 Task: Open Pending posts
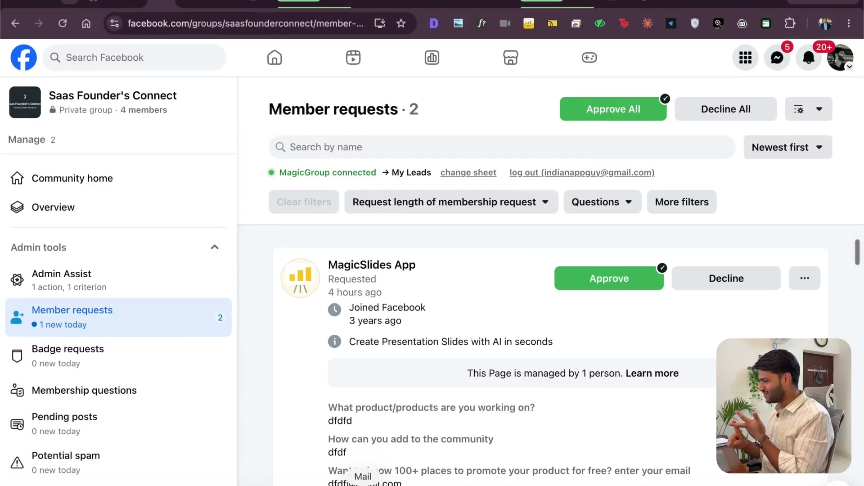118,423
